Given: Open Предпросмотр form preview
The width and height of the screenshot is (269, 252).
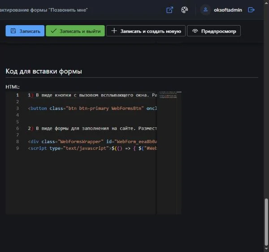Looking at the screenshot, I should pyautogui.click(x=214, y=31).
